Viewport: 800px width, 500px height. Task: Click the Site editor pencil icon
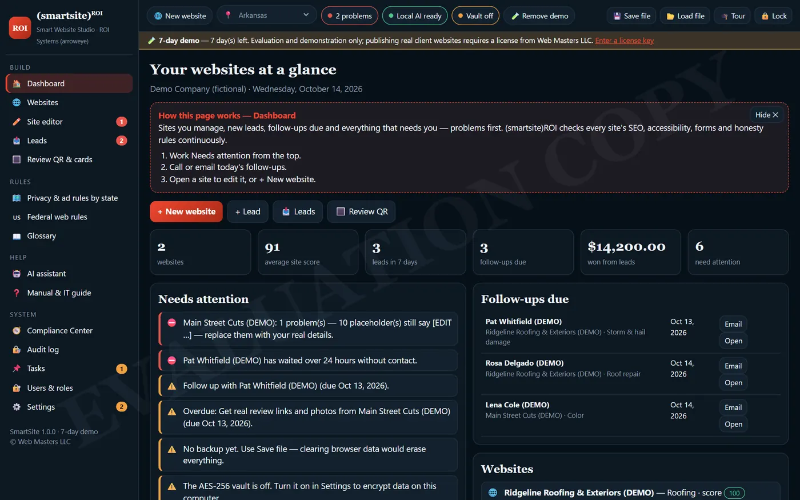coord(17,122)
